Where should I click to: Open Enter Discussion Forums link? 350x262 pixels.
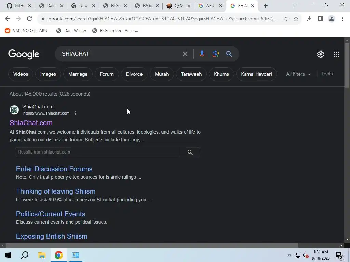pos(54,169)
